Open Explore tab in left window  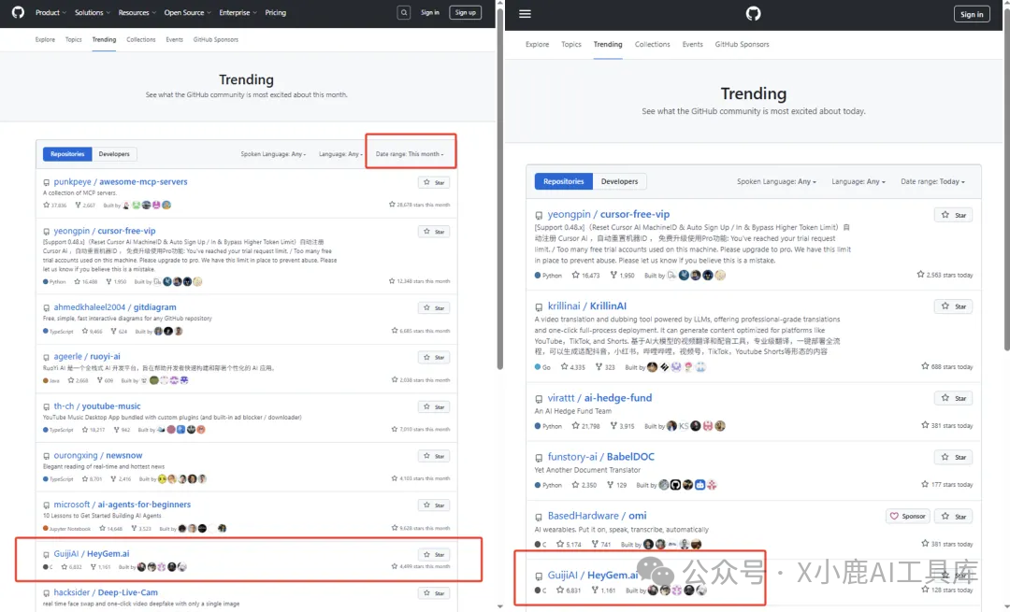(x=45, y=40)
